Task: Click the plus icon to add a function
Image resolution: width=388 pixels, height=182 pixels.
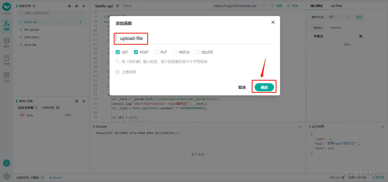Action: [84, 6]
